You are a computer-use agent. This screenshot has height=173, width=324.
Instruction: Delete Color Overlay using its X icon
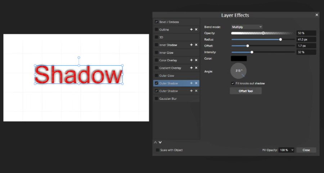click(x=196, y=60)
